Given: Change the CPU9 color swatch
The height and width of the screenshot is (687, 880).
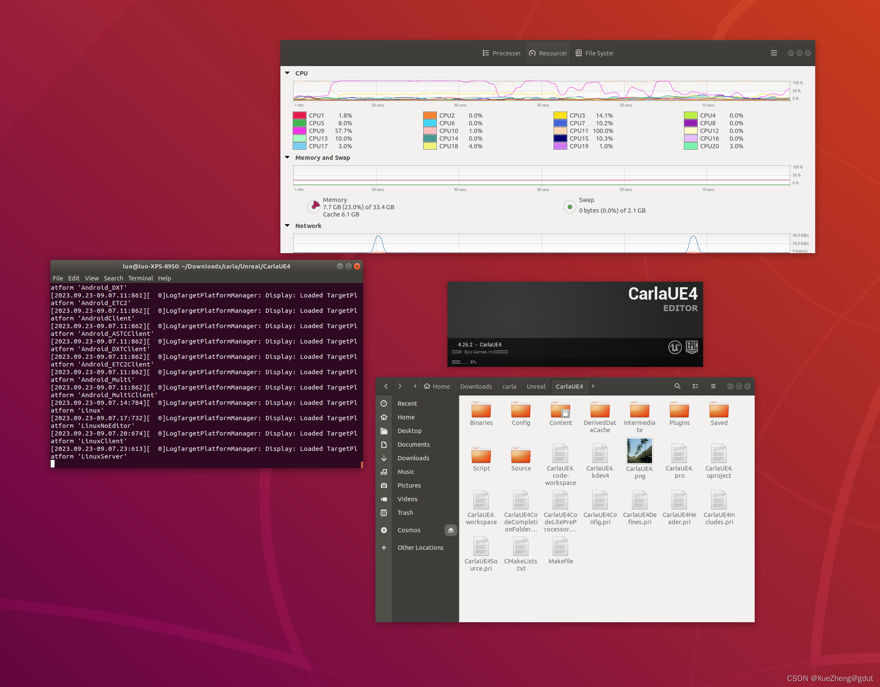Looking at the screenshot, I should click(300, 130).
